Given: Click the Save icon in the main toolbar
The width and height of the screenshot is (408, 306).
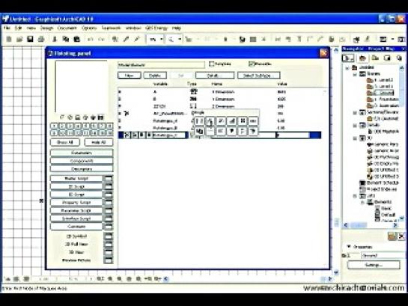Looking at the screenshot, I should (x=30, y=39).
